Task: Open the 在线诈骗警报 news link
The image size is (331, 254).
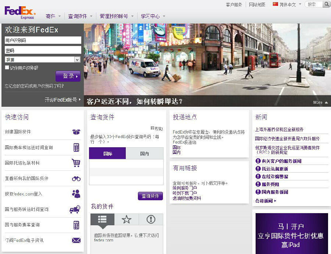Action: (x=275, y=176)
